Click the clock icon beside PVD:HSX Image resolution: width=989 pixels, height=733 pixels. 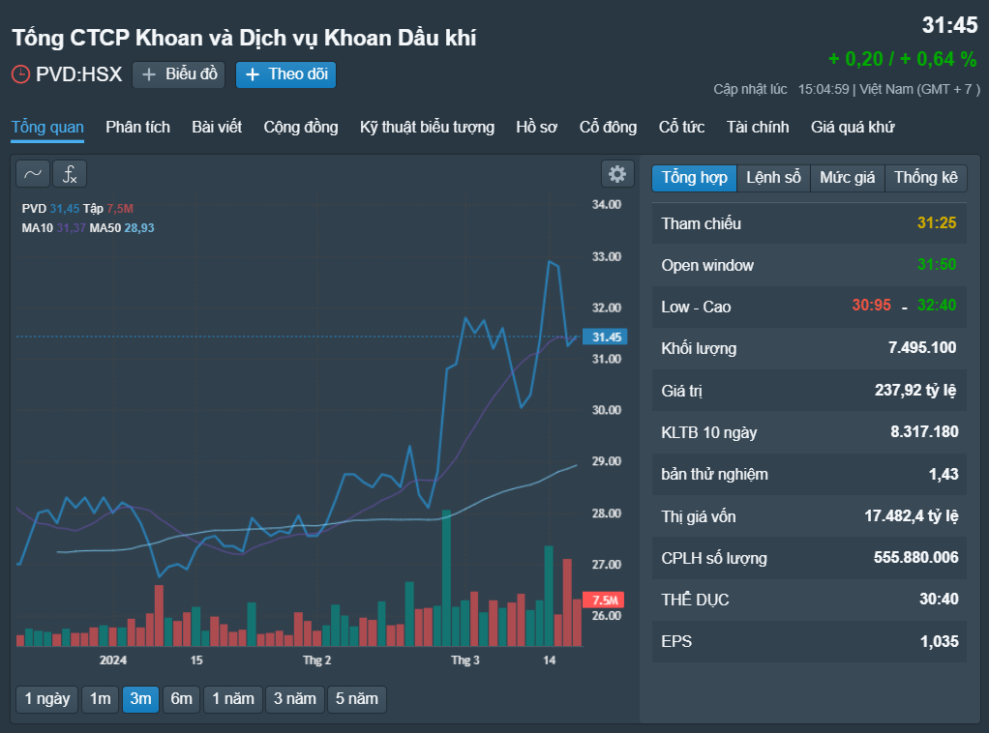(20, 74)
